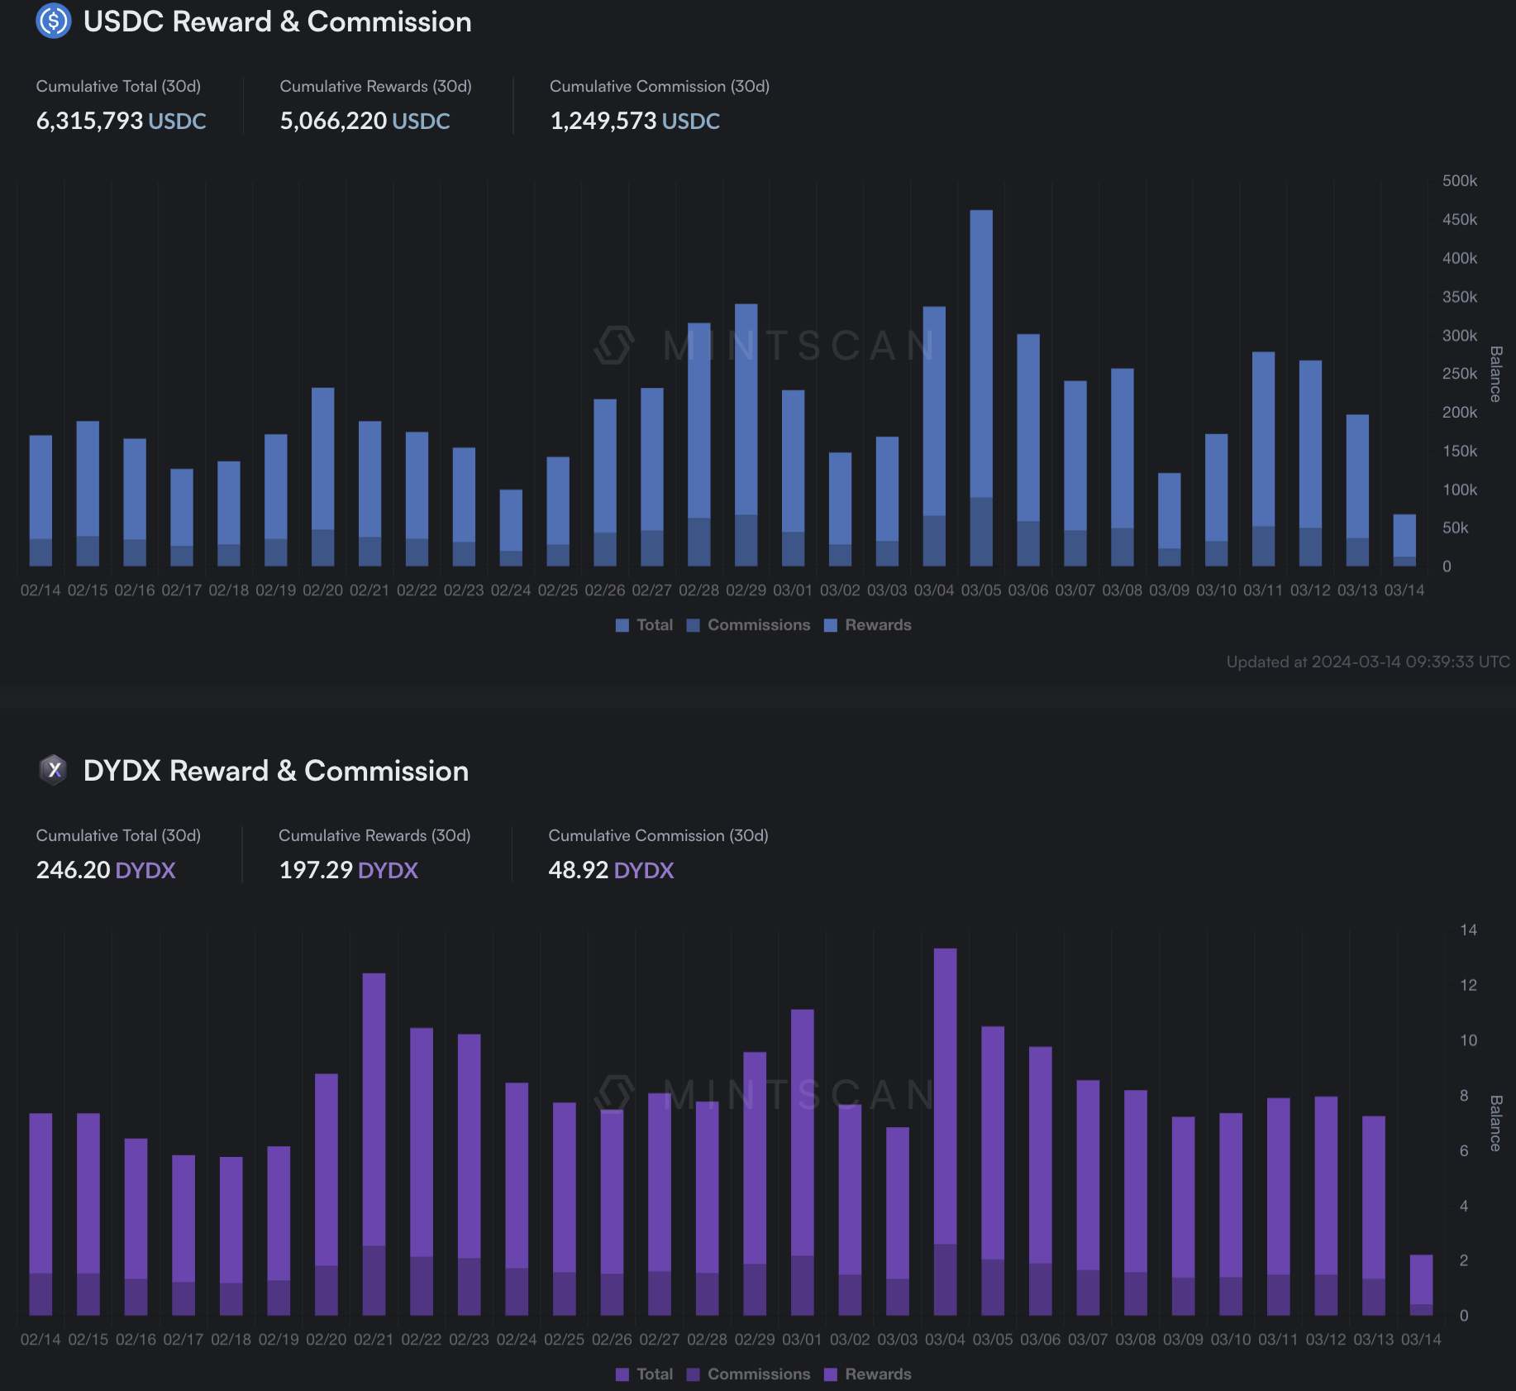Click the 48.92 DYDX cumulative commission value
The image size is (1516, 1391).
pos(612,870)
